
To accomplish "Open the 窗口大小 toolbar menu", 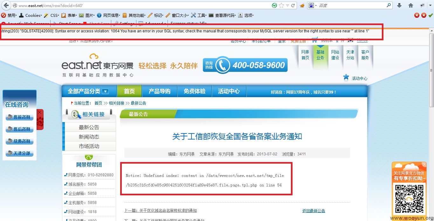I will tap(177, 15).
